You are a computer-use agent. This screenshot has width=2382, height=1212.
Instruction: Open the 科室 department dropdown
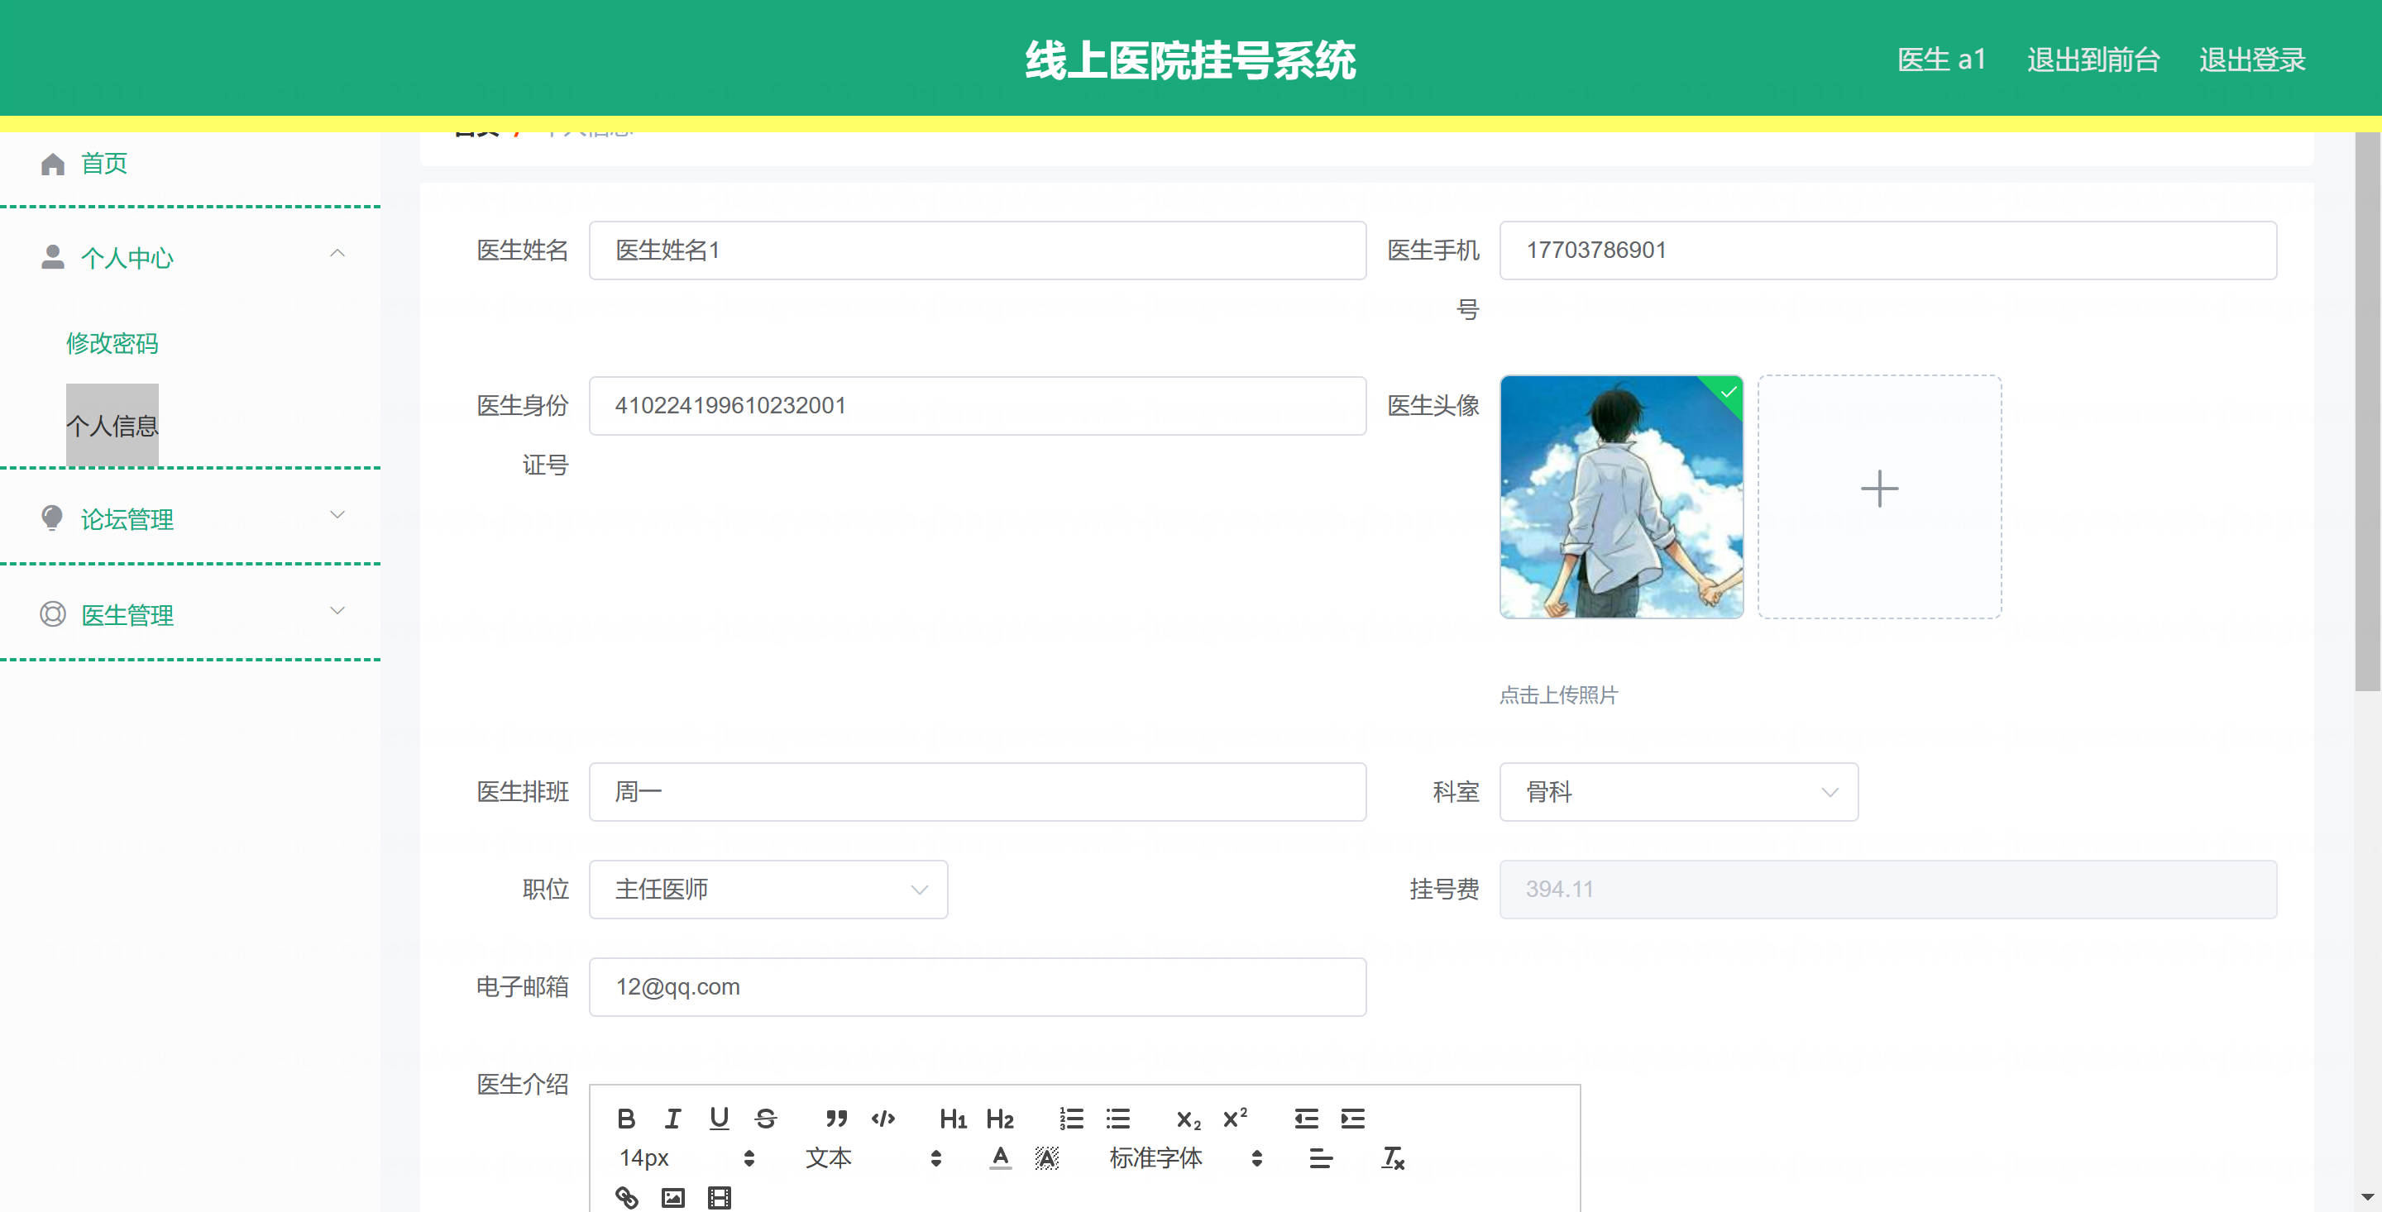click(x=1678, y=791)
